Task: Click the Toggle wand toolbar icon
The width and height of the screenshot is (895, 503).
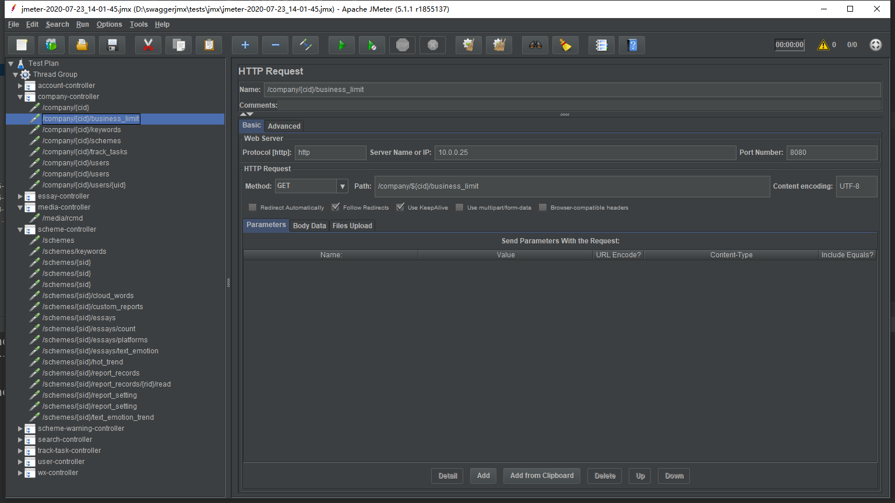Action: click(x=305, y=45)
